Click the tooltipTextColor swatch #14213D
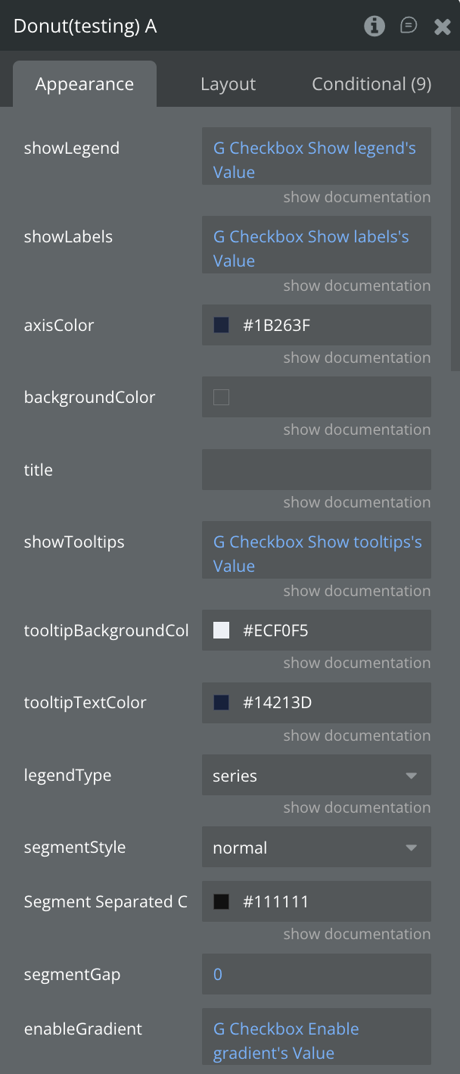Image resolution: width=460 pixels, height=1074 pixels. pos(222,703)
